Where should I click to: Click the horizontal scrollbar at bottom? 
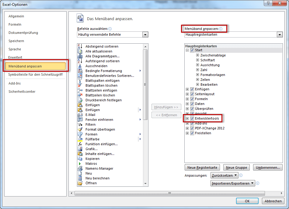point(170,193)
